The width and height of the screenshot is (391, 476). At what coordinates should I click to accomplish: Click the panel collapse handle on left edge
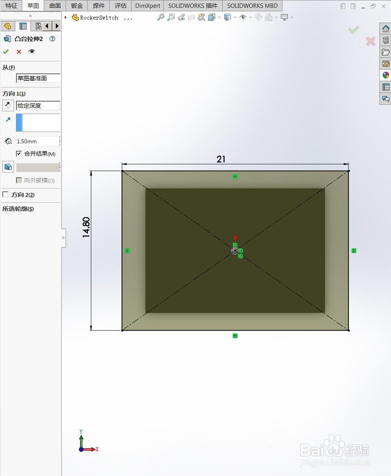tap(64, 237)
